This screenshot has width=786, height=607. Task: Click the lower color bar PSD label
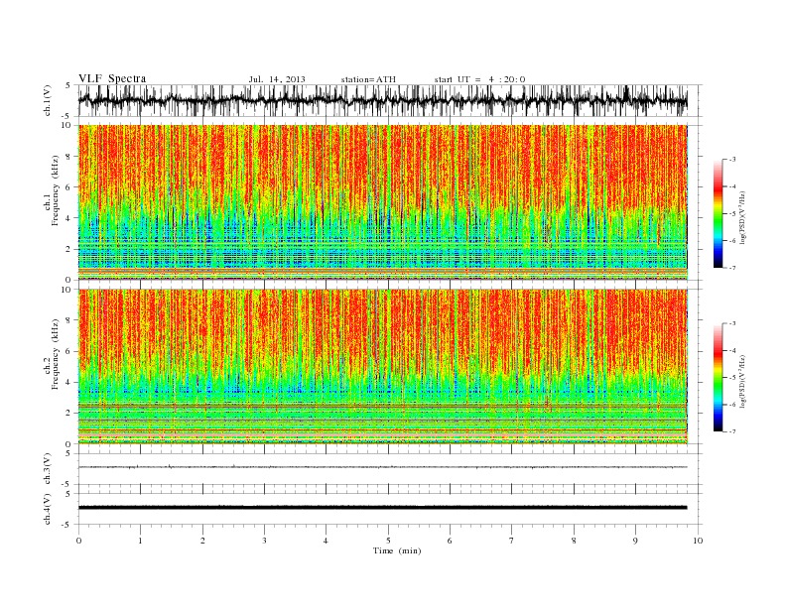743,381
